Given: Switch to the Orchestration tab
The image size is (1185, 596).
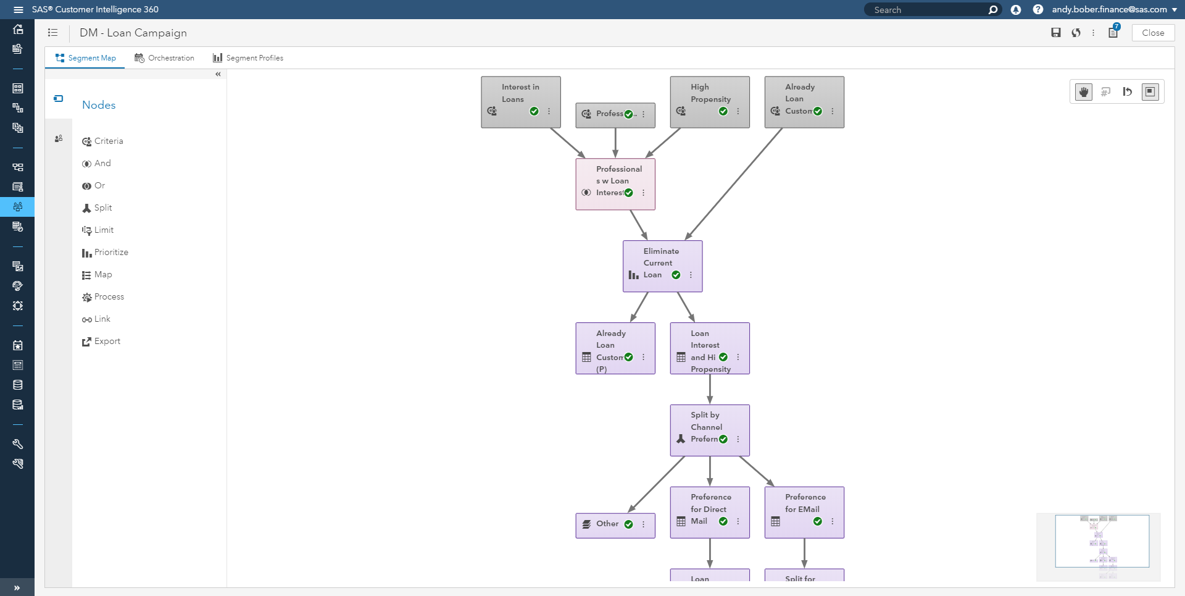Looking at the screenshot, I should (164, 57).
